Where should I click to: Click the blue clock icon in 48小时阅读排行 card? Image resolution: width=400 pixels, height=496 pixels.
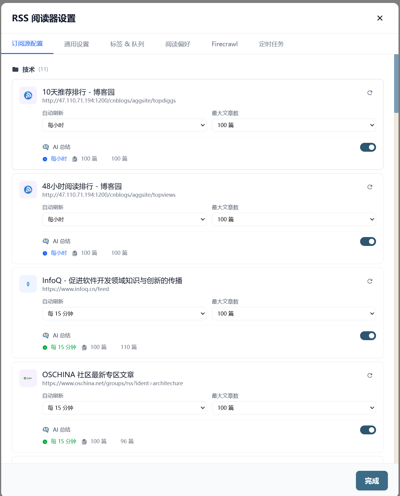[45, 253]
